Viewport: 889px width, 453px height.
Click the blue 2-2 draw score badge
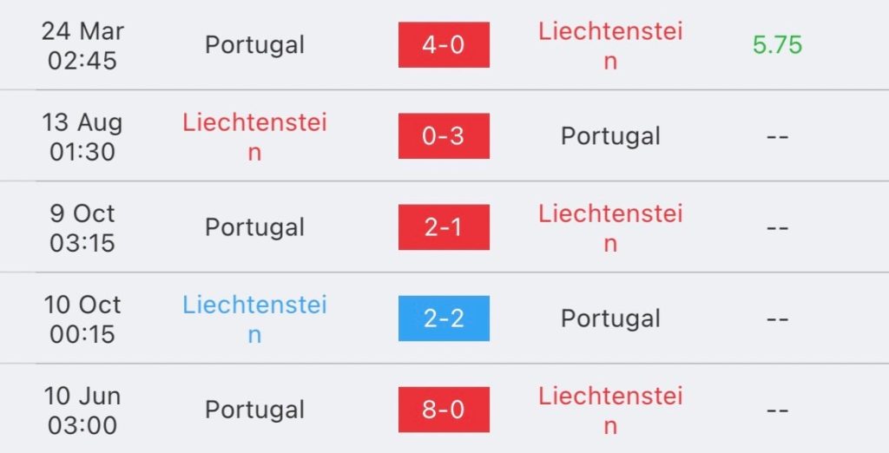[444, 318]
